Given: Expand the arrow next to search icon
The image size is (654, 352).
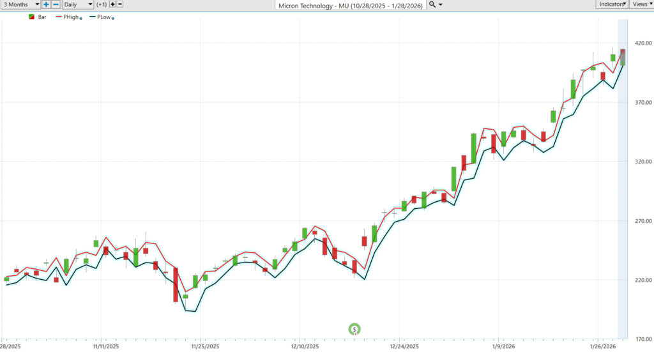Looking at the screenshot, I should click(440, 4).
